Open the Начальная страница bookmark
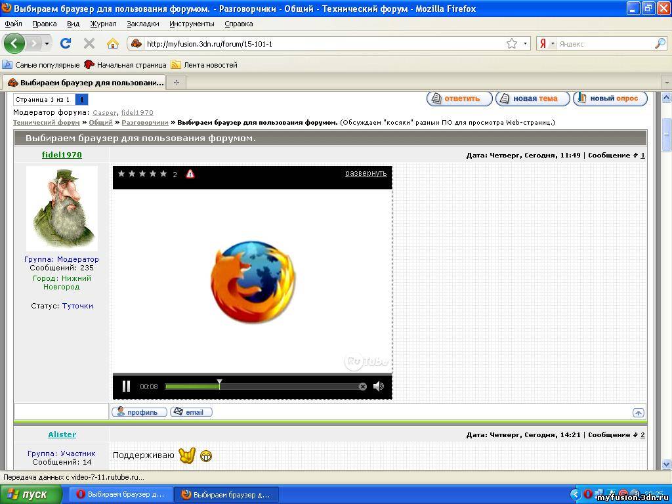The image size is (672, 504). [125, 65]
